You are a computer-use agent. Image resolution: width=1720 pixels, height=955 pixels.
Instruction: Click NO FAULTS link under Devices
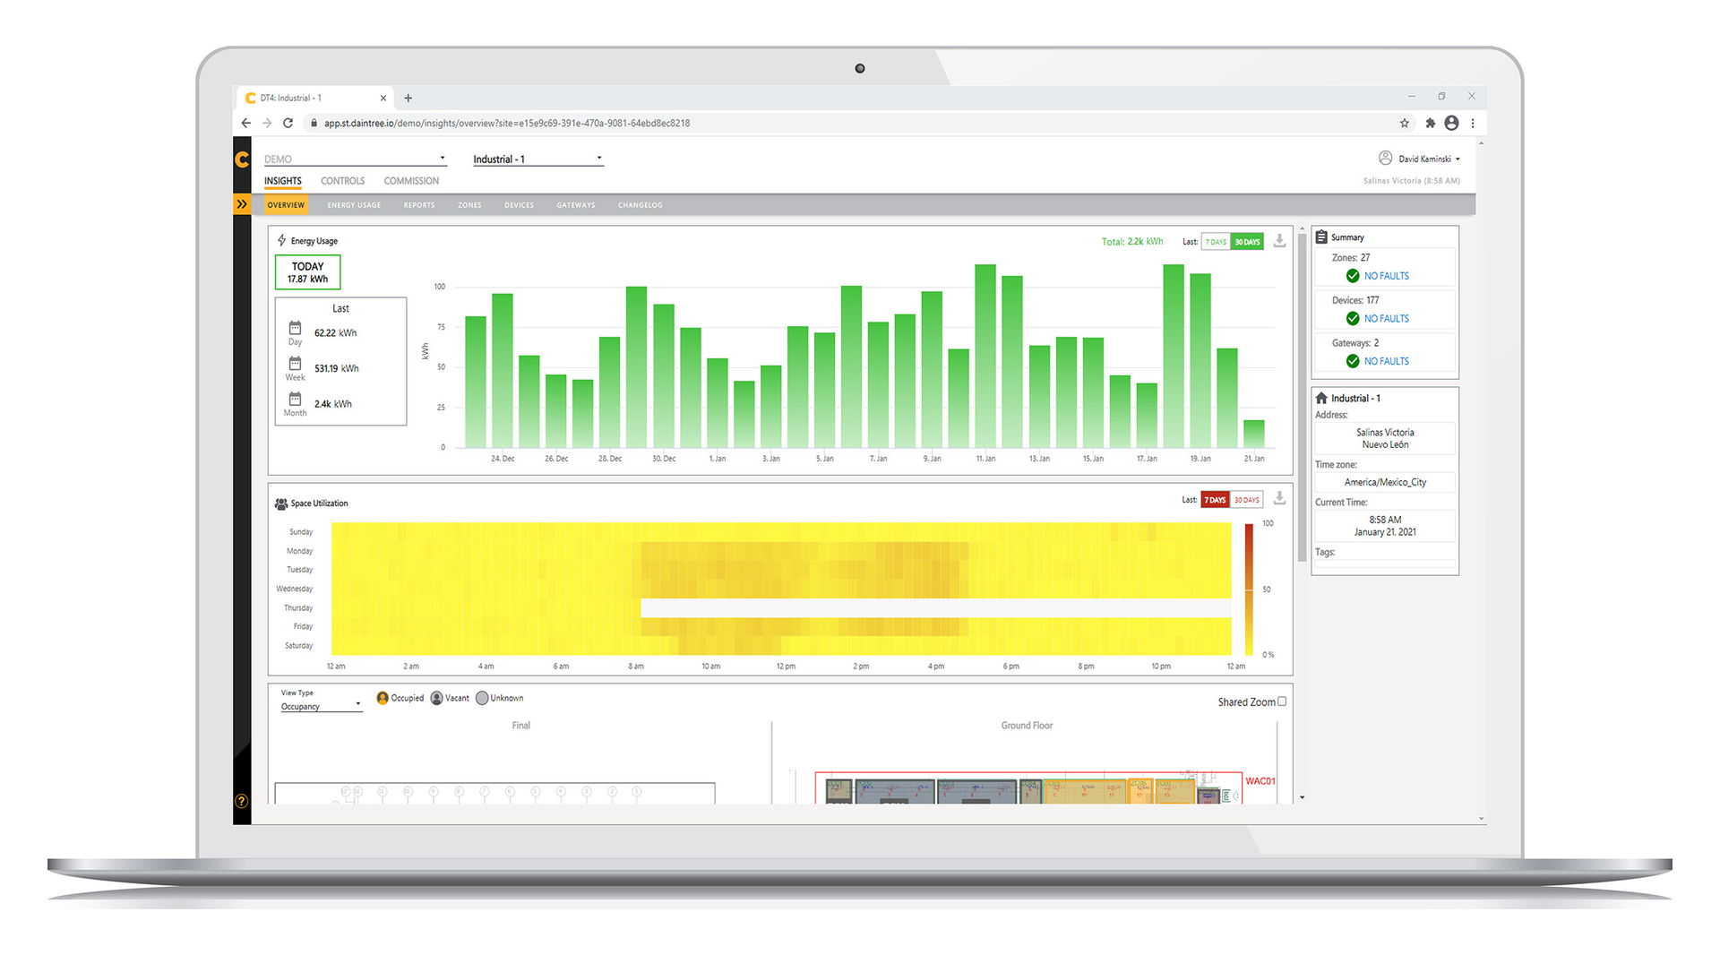[x=1387, y=318]
